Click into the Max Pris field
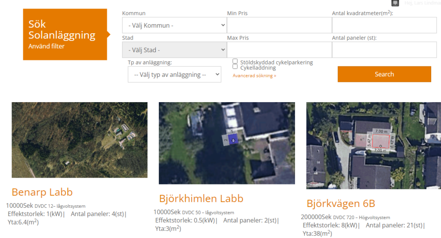The image size is (441, 238). 279,50
